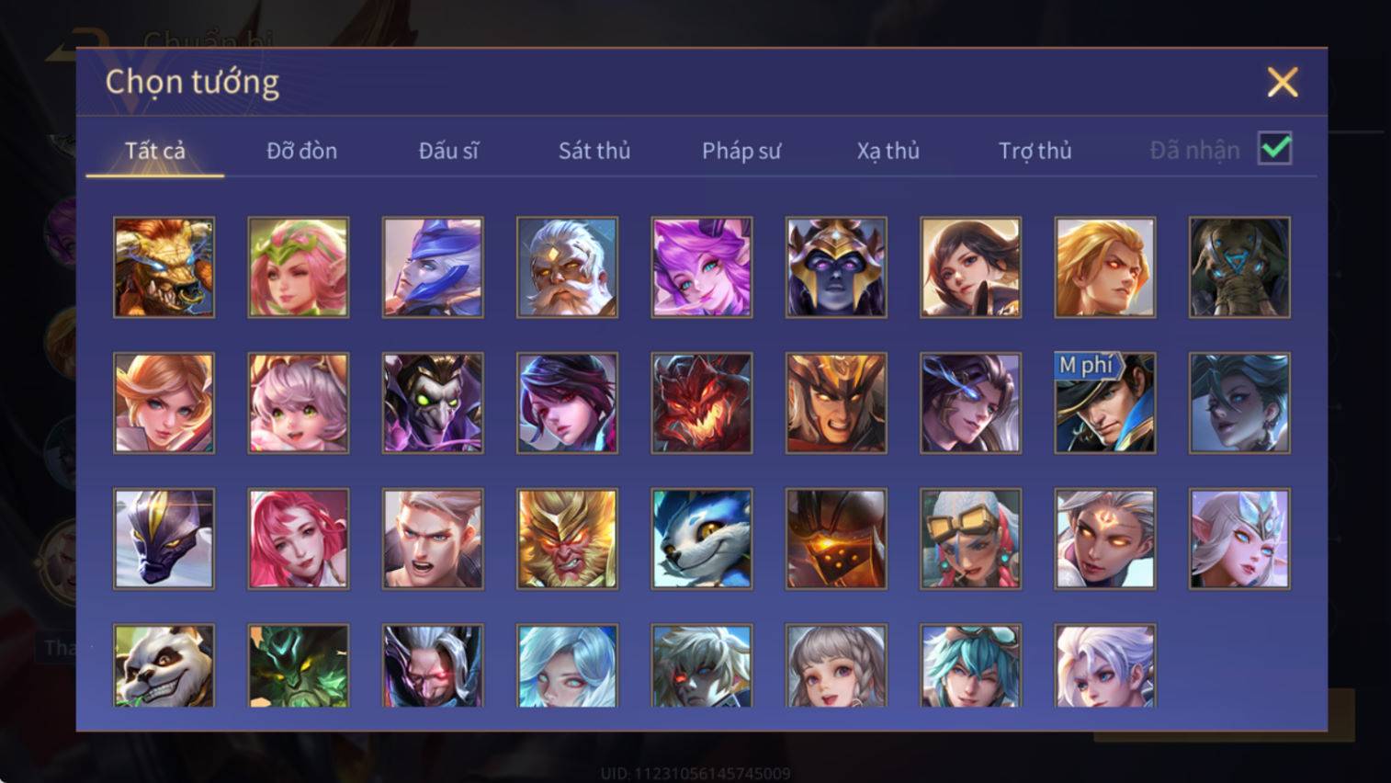Screen dimensions: 1391x783
Task: Choose the green forest monster hero
Action: point(298,665)
